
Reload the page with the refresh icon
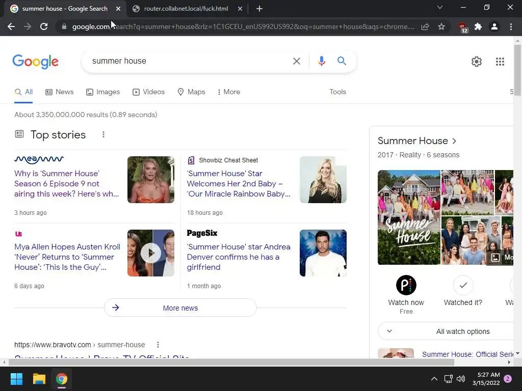(x=44, y=26)
